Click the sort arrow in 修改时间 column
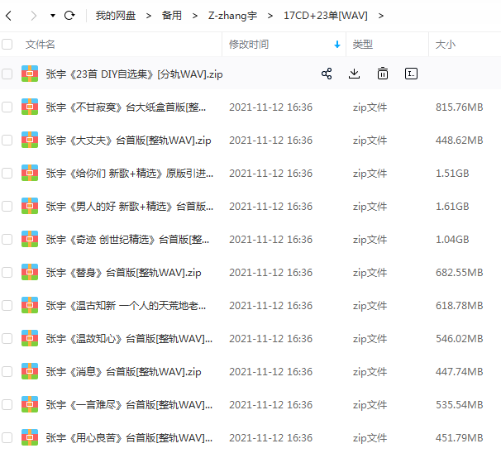The width and height of the screenshot is (501, 453). pos(336,45)
